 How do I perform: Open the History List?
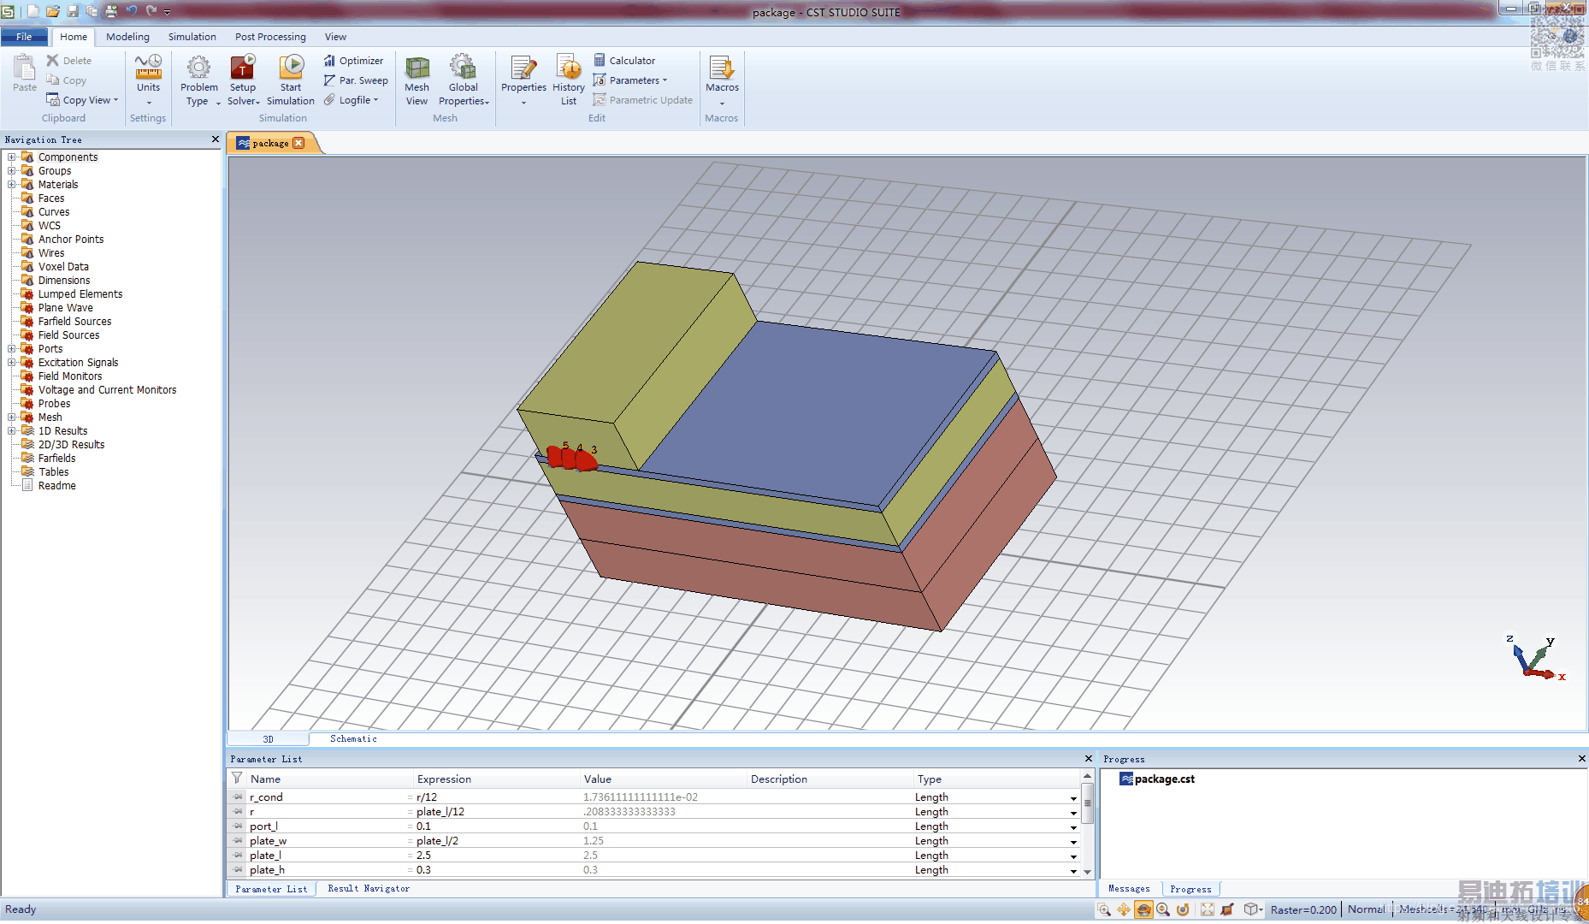pos(568,68)
